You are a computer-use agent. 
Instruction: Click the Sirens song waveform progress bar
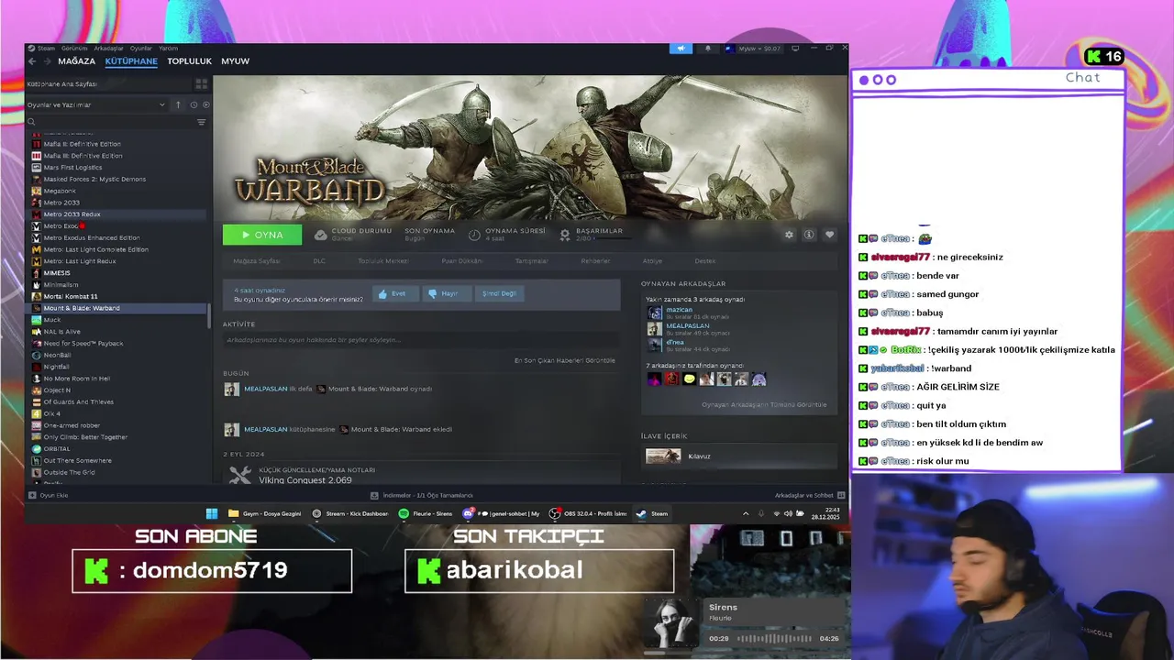tap(774, 638)
